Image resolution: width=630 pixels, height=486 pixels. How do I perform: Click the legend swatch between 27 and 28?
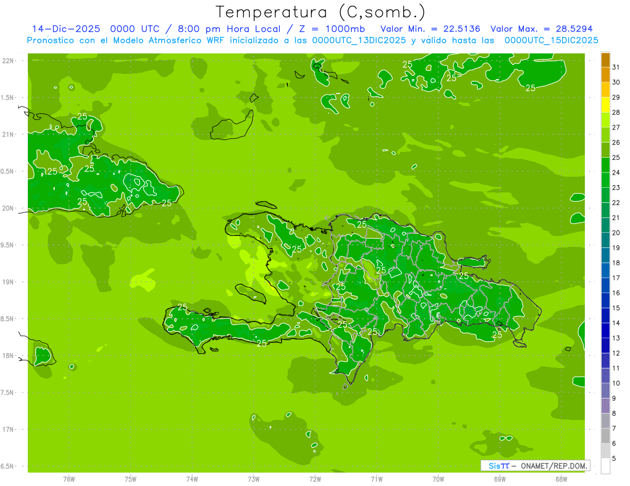(x=605, y=120)
